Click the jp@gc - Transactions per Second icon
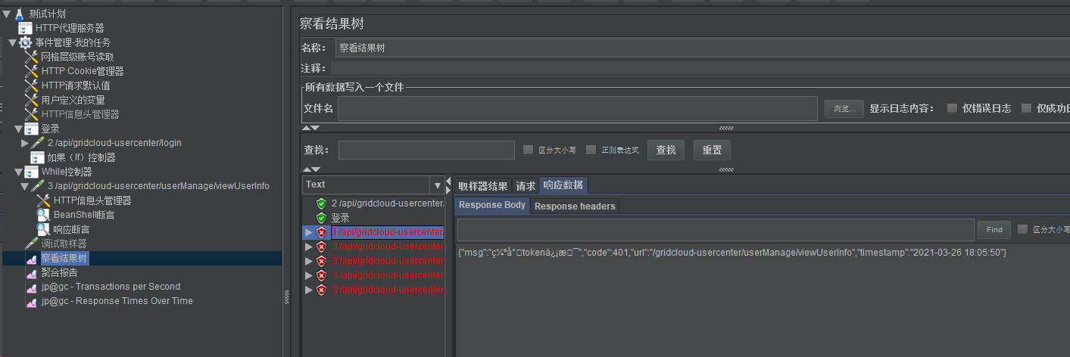 point(31,287)
